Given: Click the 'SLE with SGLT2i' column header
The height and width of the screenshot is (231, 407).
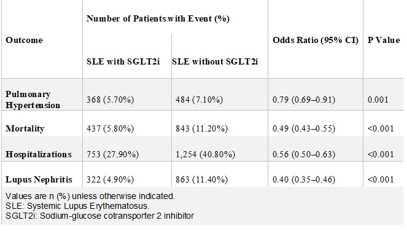Looking at the screenshot, I should (x=123, y=61).
